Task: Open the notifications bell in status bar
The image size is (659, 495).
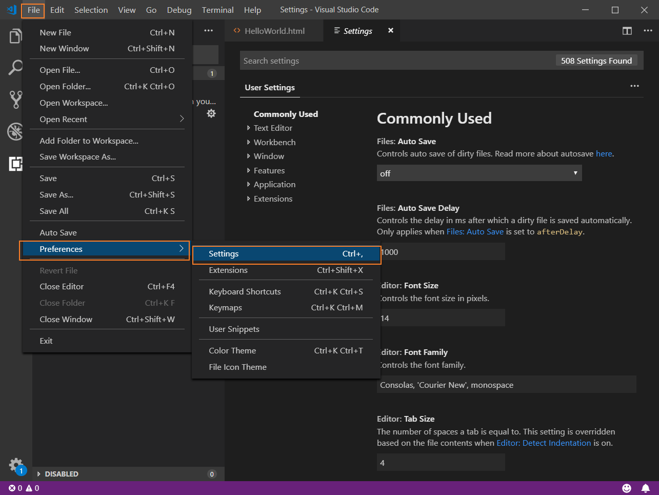Action: click(645, 488)
